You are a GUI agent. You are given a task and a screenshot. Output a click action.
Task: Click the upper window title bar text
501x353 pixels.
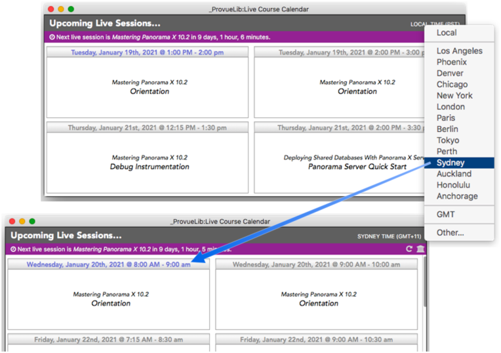[x=259, y=9]
